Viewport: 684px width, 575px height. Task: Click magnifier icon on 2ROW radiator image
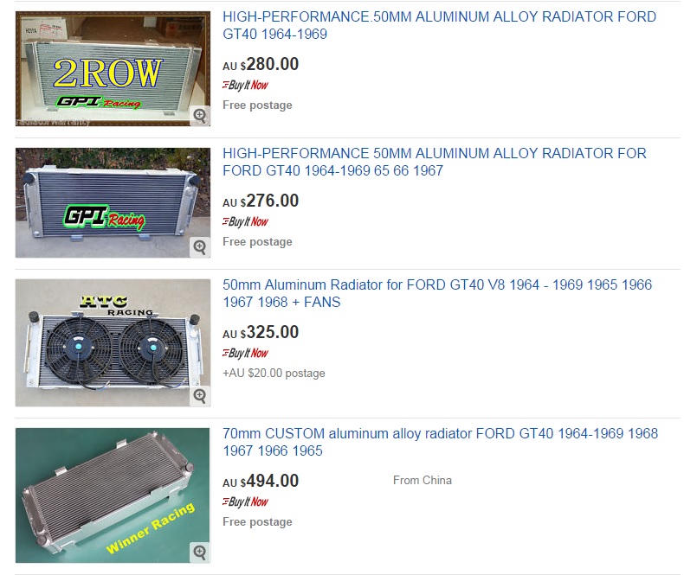(200, 116)
